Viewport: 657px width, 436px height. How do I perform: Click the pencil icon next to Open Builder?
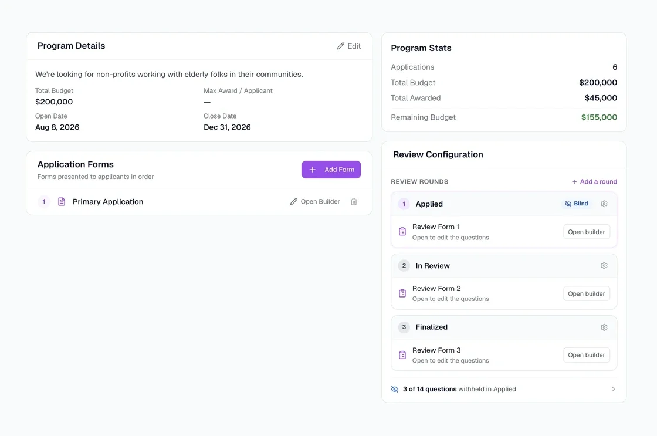click(x=294, y=202)
